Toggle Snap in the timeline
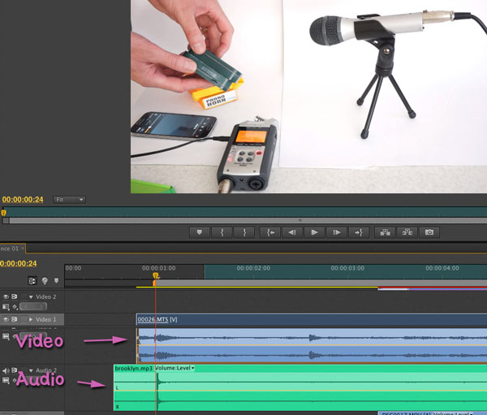This screenshot has height=415, width=487. click(x=32, y=281)
